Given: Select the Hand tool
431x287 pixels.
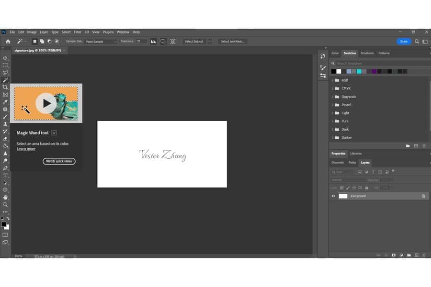Looking at the screenshot, I should coord(5,197).
